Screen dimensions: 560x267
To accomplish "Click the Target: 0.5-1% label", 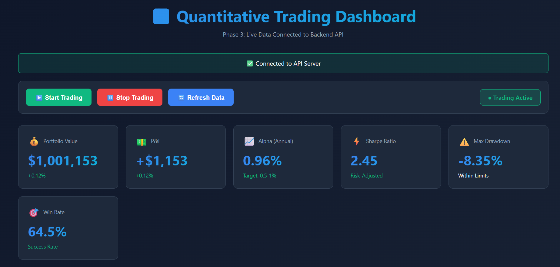I will (260, 176).
